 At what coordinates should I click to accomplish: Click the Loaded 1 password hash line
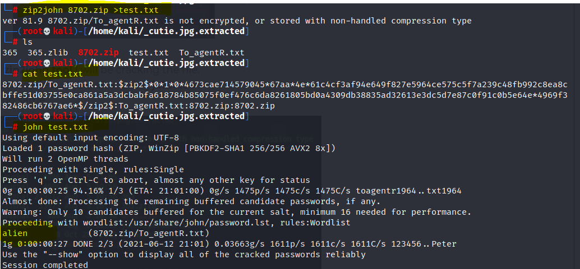pos(169,148)
